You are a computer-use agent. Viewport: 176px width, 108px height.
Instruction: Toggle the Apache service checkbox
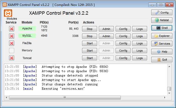click(x=12, y=29)
